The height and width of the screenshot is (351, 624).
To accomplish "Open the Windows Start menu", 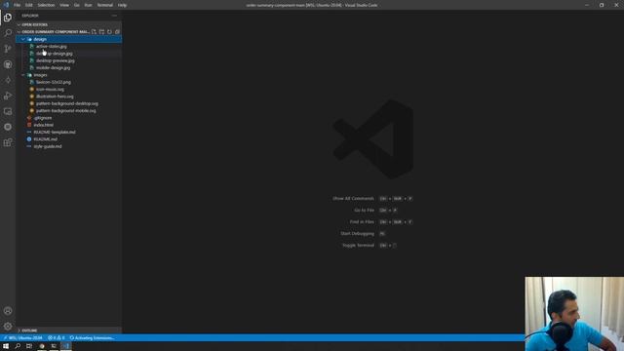I will tap(6, 346).
